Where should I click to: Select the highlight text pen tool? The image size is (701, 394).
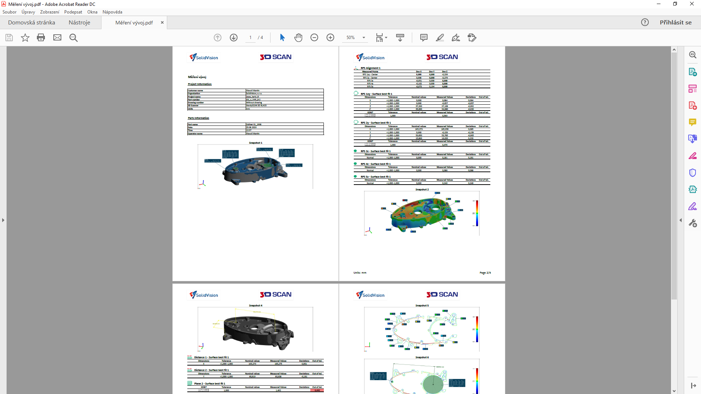(440, 38)
